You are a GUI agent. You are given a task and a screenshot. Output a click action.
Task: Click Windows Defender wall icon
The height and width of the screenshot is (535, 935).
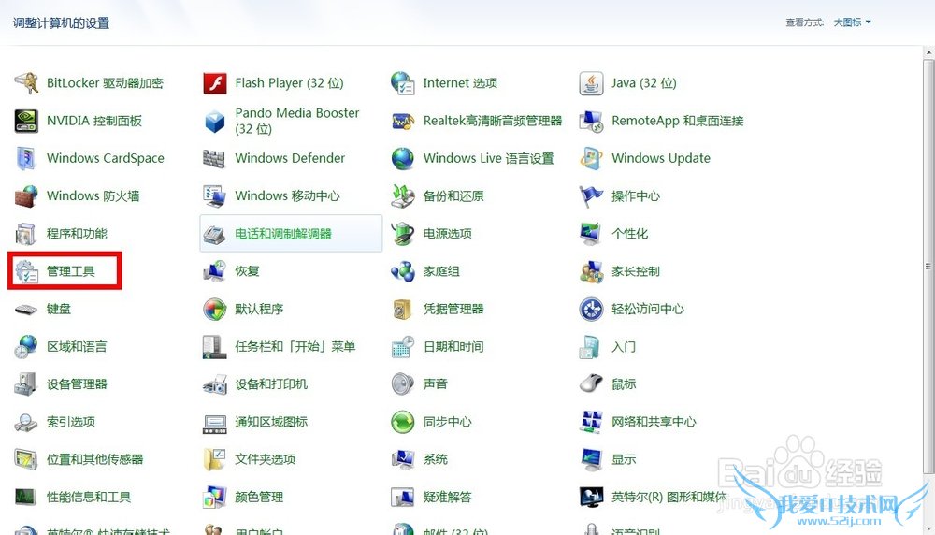[x=215, y=158]
